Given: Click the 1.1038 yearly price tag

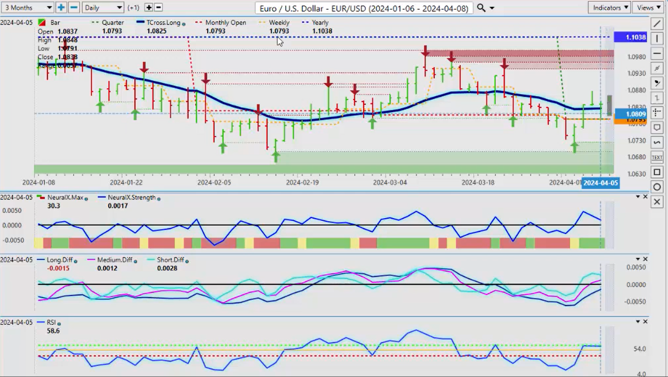Looking at the screenshot, I should tap(630, 37).
